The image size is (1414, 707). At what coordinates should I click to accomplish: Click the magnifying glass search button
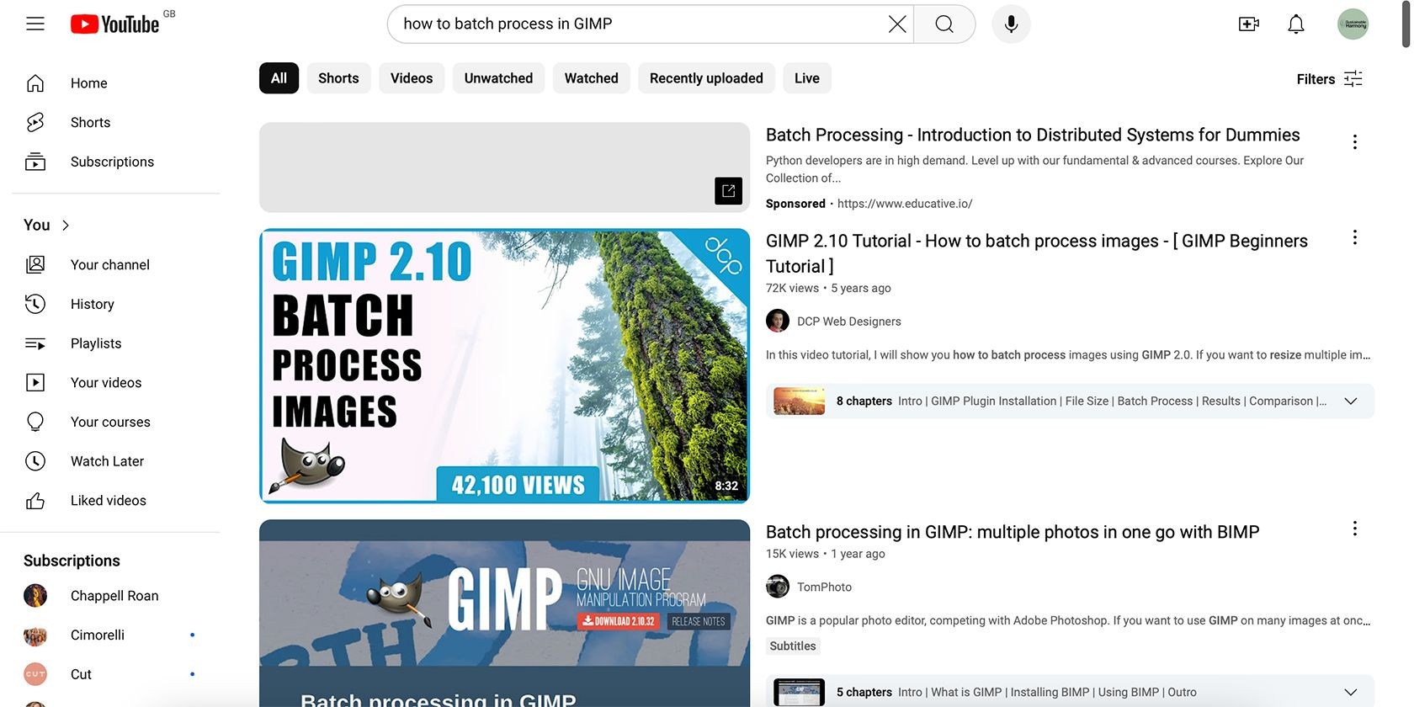tap(944, 24)
